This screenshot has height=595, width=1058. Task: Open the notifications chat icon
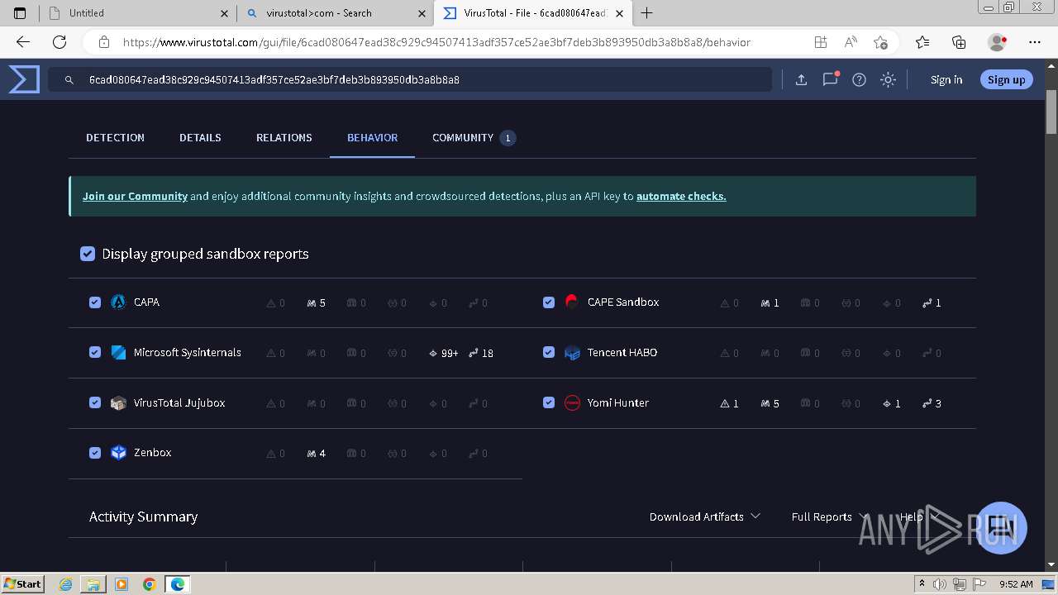830,79
